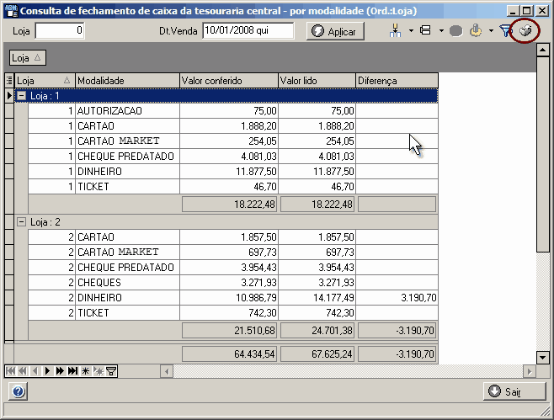The width and height of the screenshot is (554, 420).
Task: Click the horizontal scrollbar left arrow
Action: pos(167,371)
